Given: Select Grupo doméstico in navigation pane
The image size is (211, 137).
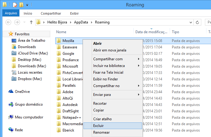Looking at the screenshot, I should point(29,104).
